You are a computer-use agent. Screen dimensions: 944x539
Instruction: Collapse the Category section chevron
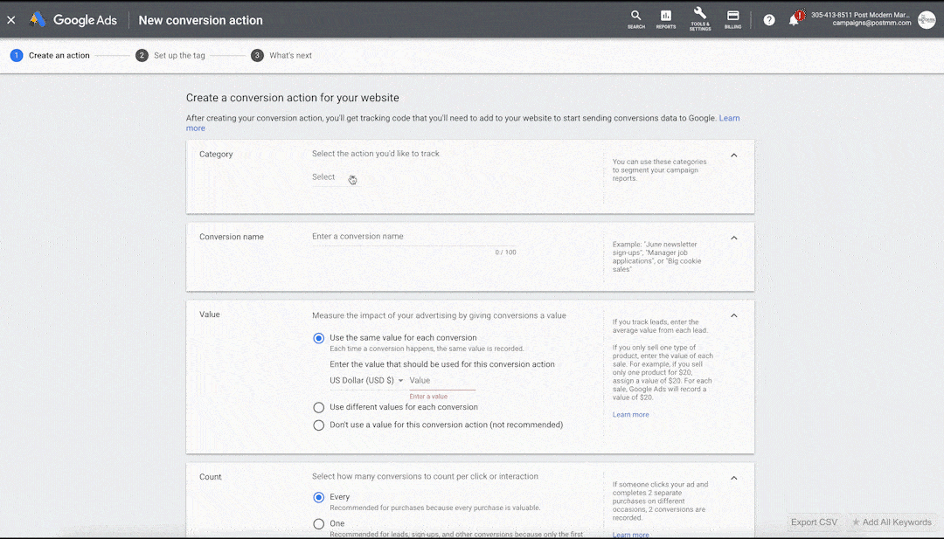(733, 155)
